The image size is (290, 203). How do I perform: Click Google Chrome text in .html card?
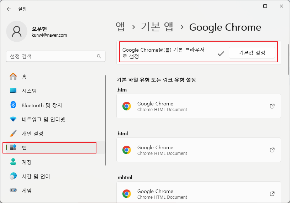[155, 147]
